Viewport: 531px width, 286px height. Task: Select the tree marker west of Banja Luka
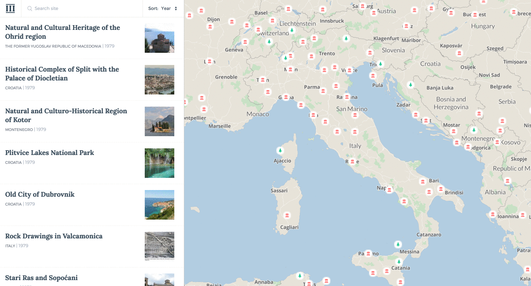coord(410,85)
